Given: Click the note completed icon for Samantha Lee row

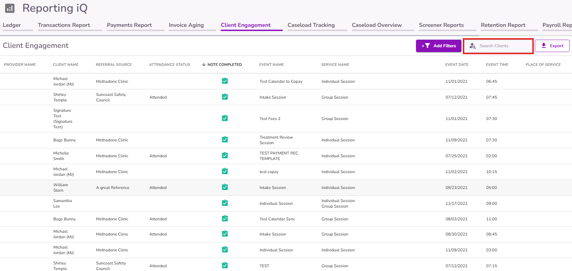Looking at the screenshot, I should (225, 203).
